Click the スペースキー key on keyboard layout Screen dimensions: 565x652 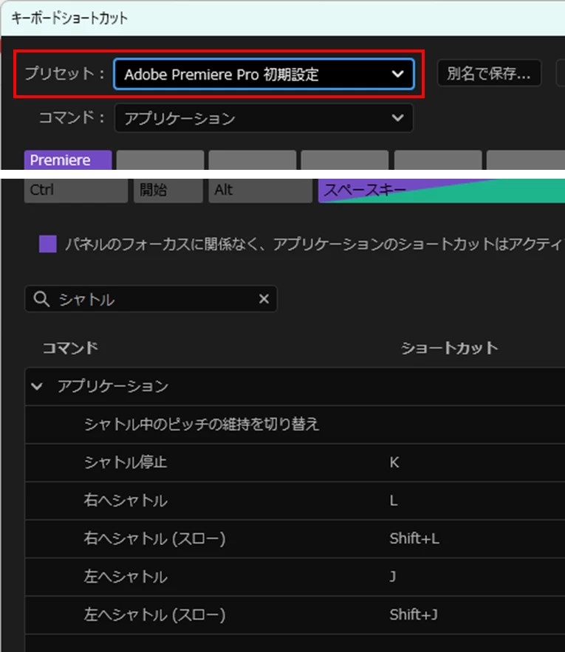(x=441, y=191)
